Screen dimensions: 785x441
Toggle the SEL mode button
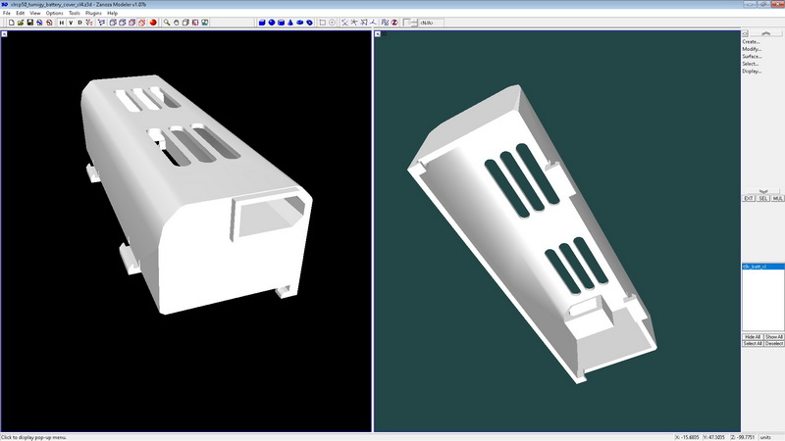pyautogui.click(x=762, y=198)
